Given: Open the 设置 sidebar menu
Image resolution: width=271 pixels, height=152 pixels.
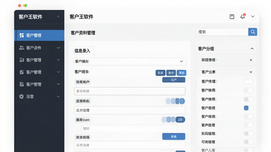Looking at the screenshot, I should click(39, 97).
